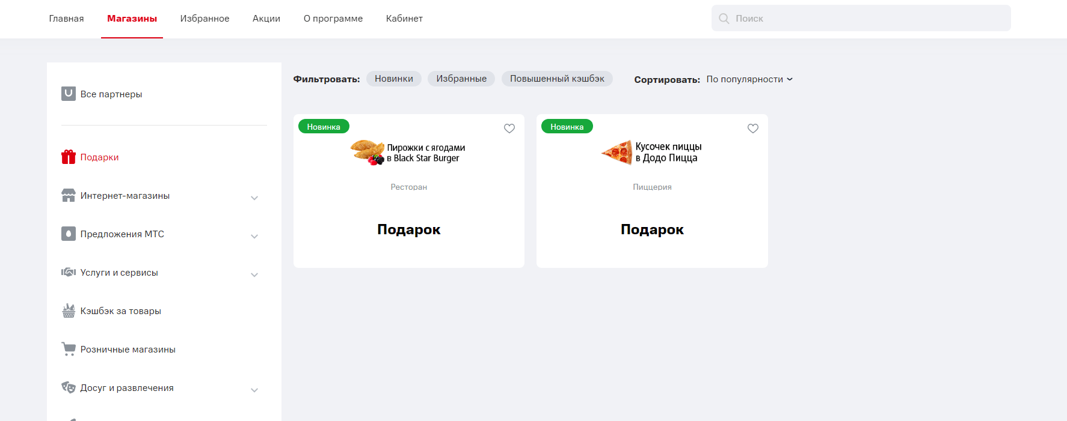
Task: Click Новинка badge on Додо Пицца card
Action: (567, 126)
